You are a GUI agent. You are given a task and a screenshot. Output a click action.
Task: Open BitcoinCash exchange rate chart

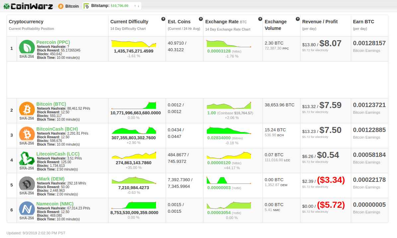[x=229, y=130]
